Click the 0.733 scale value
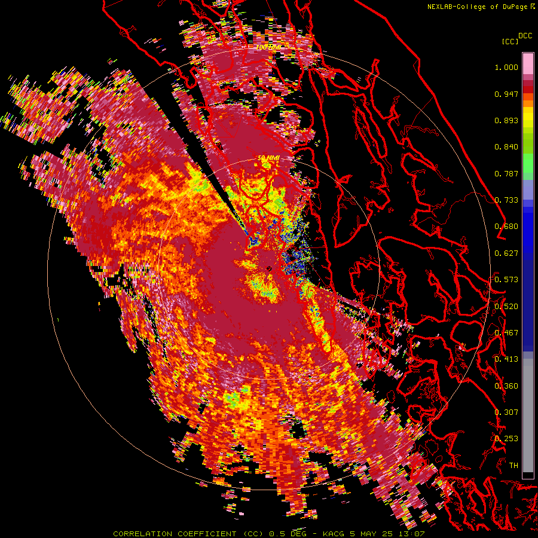 click(506, 200)
